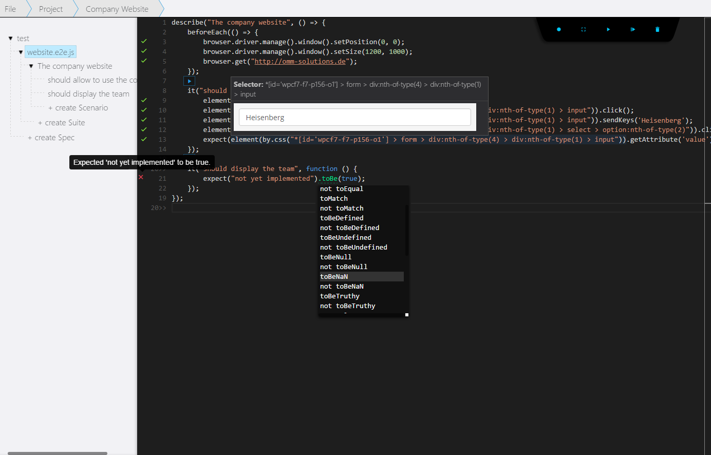The height and width of the screenshot is (455, 711).
Task: Open the http://omm-solutions.de link in code
Action: [x=300, y=61]
